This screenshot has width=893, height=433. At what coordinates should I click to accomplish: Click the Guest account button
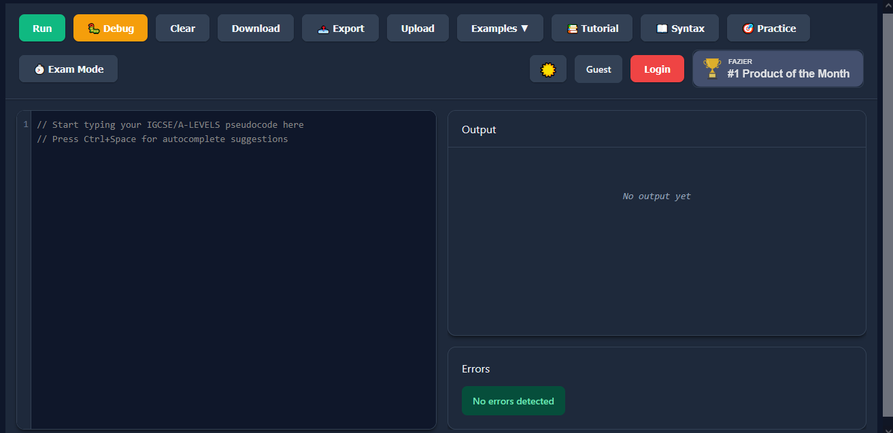click(x=599, y=69)
